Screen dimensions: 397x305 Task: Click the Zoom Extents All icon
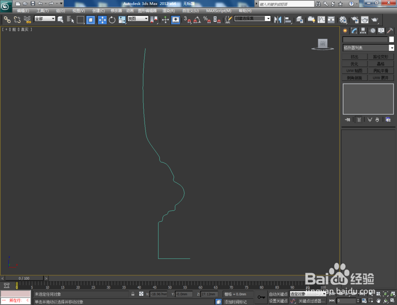tap(393, 294)
